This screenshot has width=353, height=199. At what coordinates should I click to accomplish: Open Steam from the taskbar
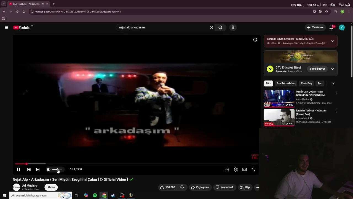pyautogui.click(x=113, y=195)
